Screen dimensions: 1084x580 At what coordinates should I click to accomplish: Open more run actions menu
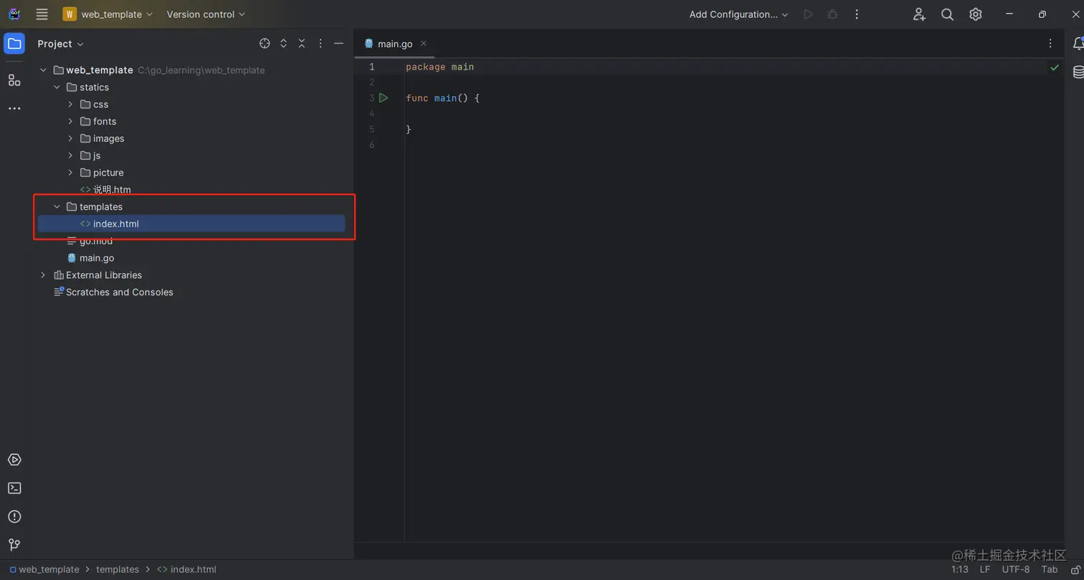click(857, 14)
